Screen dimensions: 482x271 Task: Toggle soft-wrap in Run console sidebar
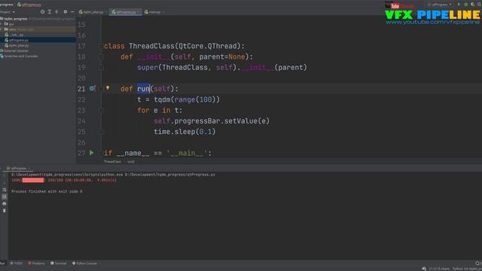click(x=5, y=190)
